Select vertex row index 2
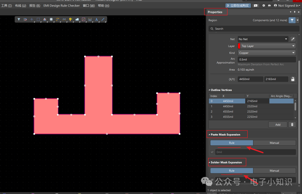The image size is (302, 194). point(251,111)
